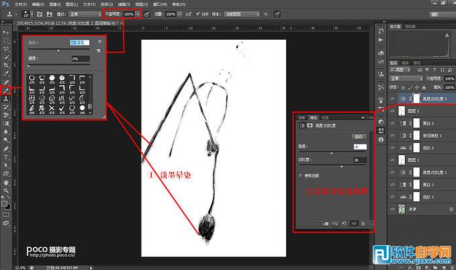This screenshot has height=270, width=456.
Task: Reset adjustment to defaults icon
Action: click(344, 224)
